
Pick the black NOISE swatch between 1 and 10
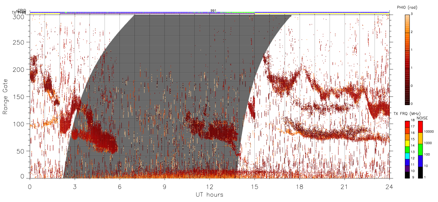click(421, 172)
